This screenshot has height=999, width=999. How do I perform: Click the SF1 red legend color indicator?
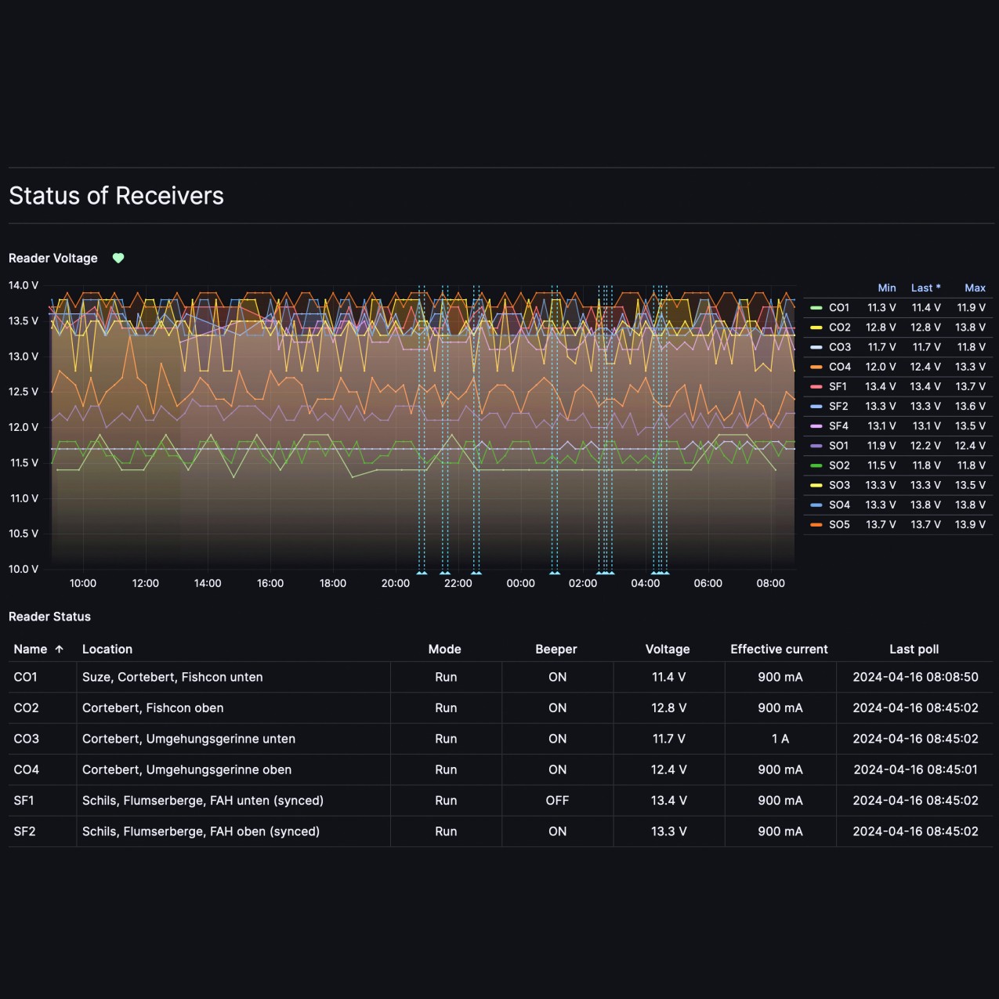tap(816, 387)
